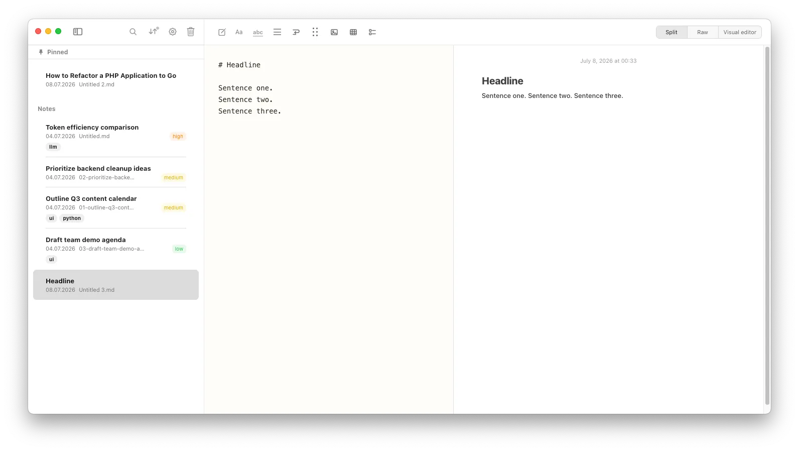This screenshot has height=451, width=799.
Task: Click 'Sentence one.' line in editor
Action: (245, 88)
